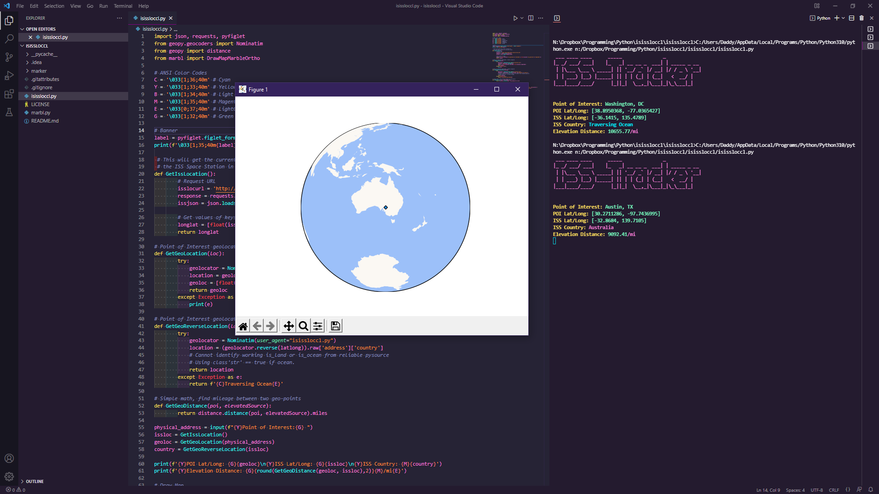Open the Help menu
The image size is (879, 494).
143,6
